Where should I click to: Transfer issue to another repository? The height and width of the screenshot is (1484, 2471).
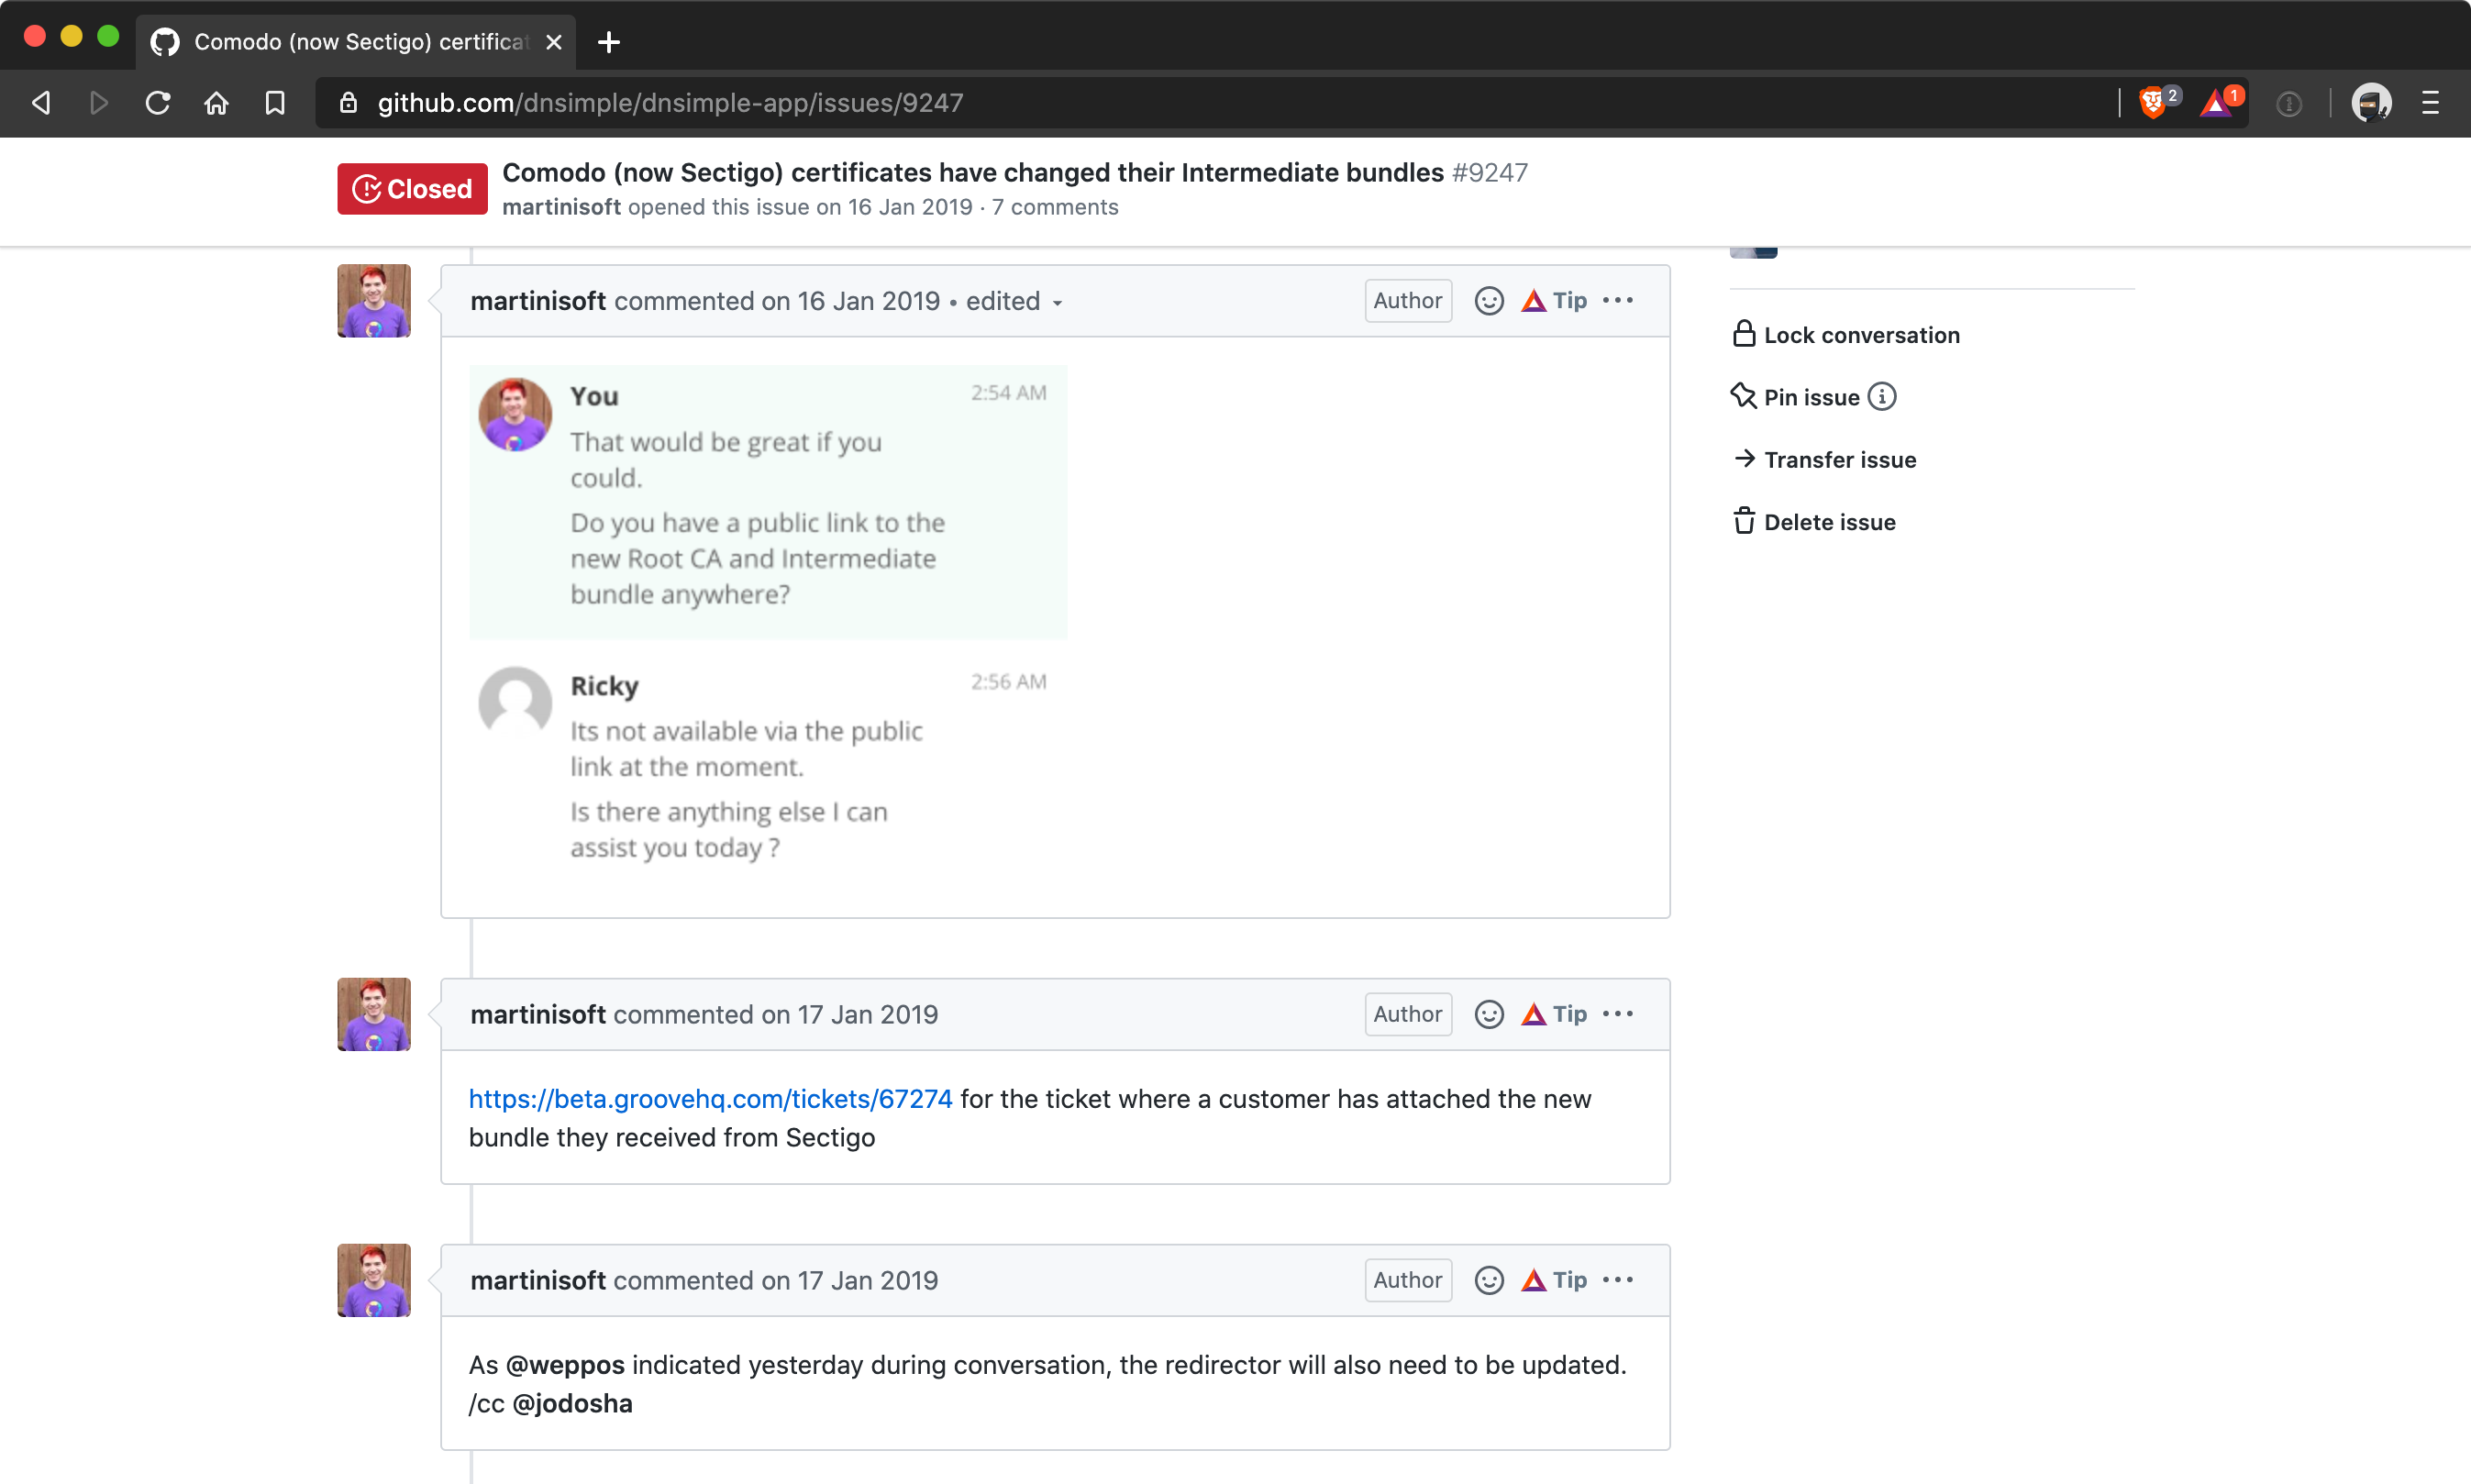[x=1824, y=460]
